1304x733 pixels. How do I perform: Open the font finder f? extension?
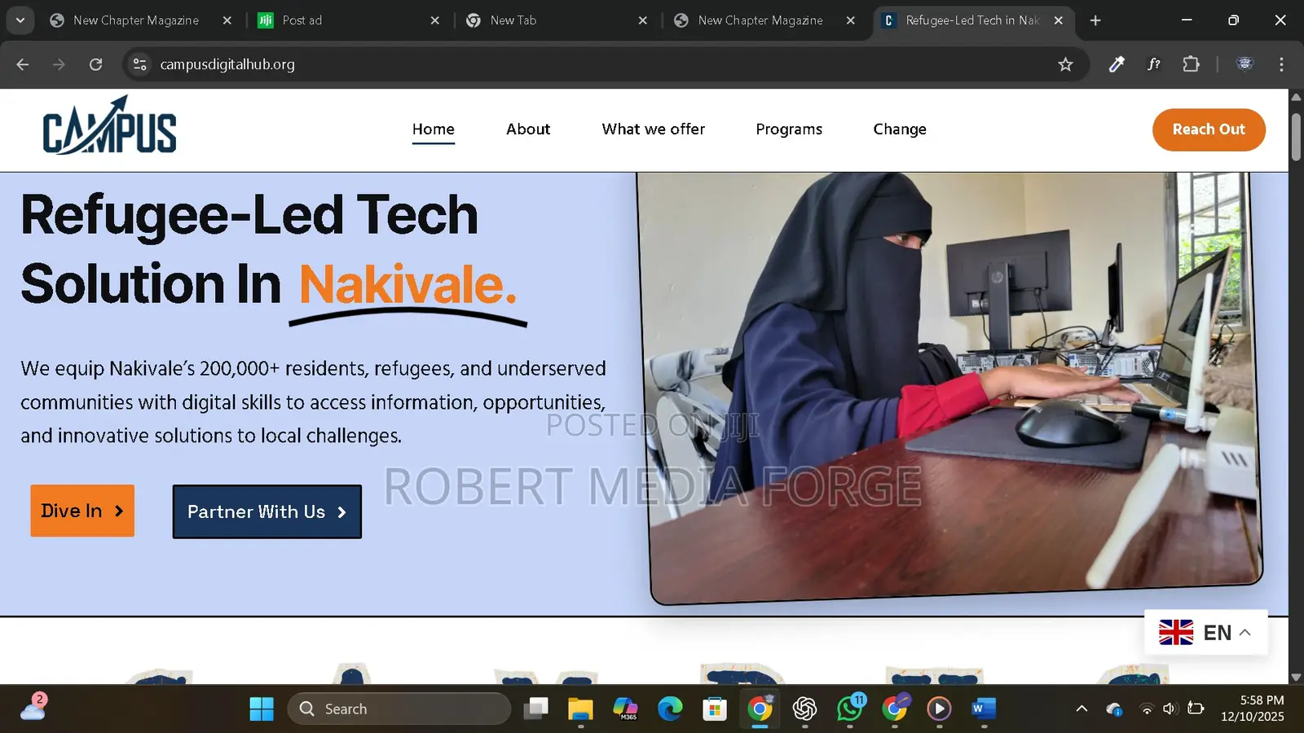(1153, 64)
